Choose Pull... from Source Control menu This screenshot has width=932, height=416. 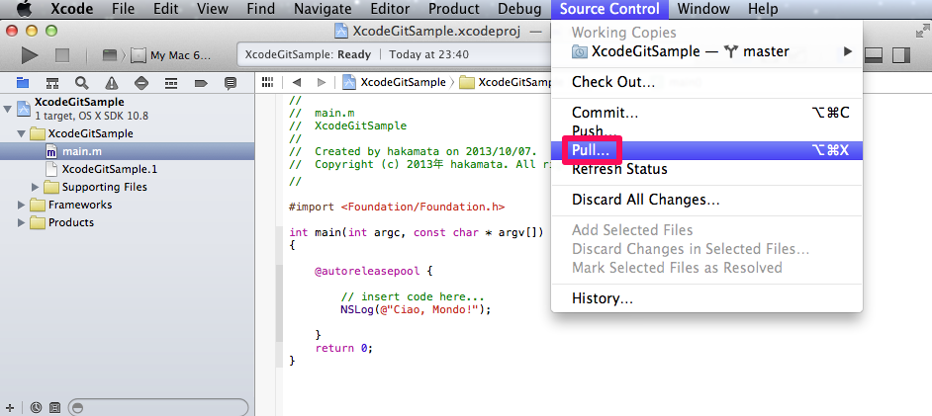592,150
